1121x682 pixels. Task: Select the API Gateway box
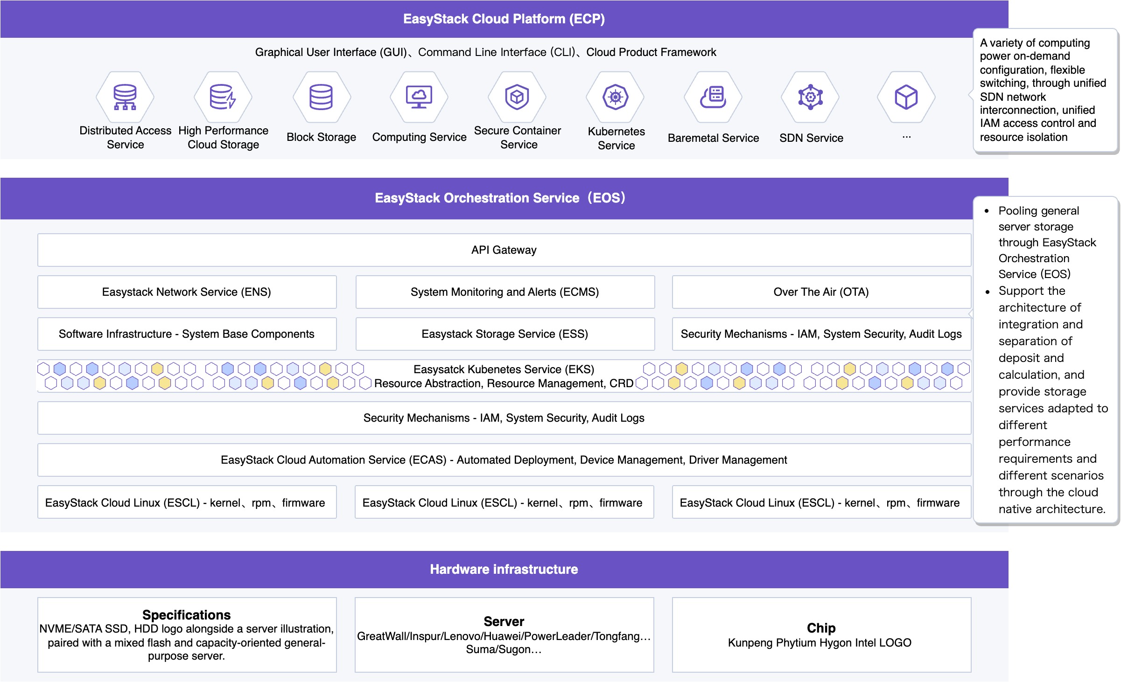(504, 250)
